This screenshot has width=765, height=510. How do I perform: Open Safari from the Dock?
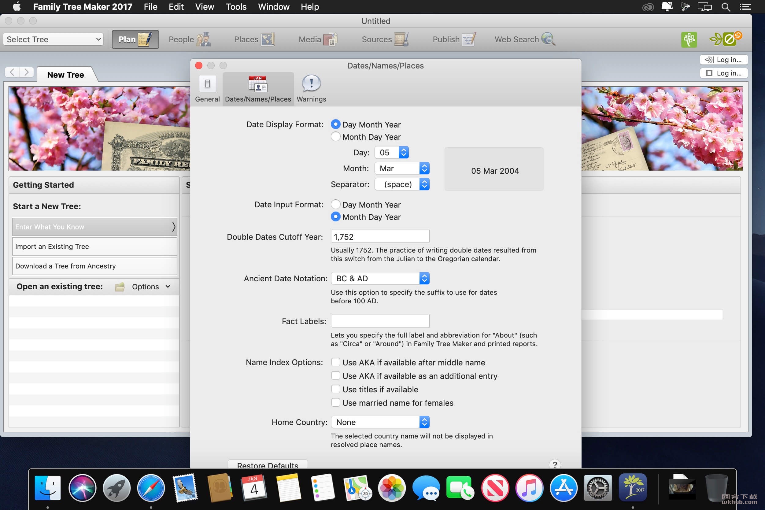click(x=151, y=488)
